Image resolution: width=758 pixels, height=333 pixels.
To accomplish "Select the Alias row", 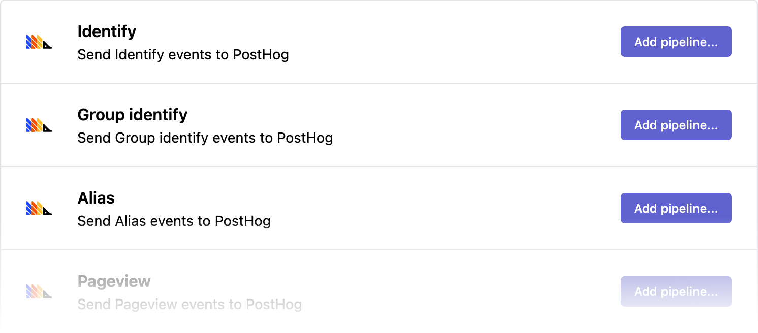I will [356, 208].
